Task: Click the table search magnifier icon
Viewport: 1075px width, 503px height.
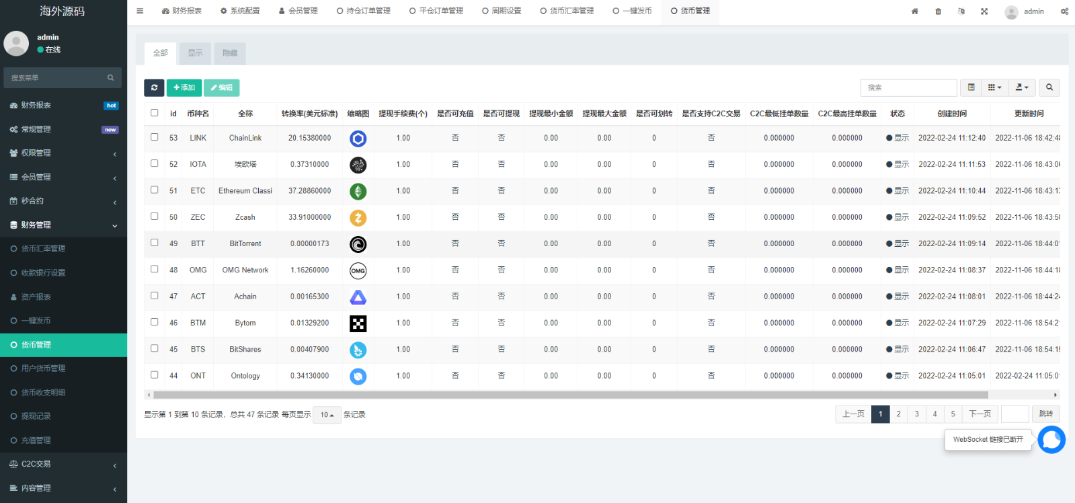Action: [1049, 87]
